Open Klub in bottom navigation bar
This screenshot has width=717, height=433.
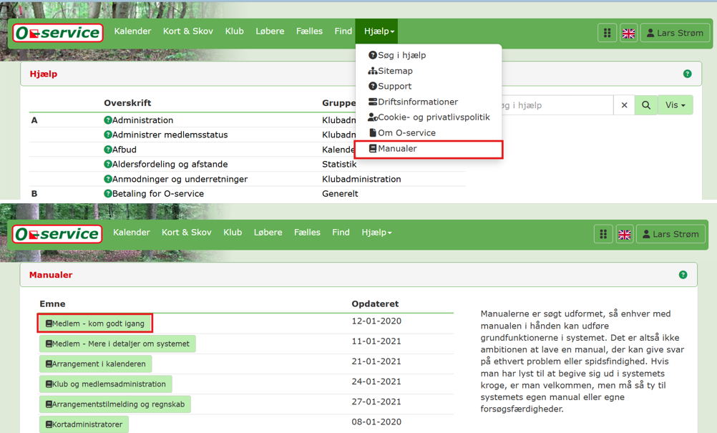[x=233, y=233]
